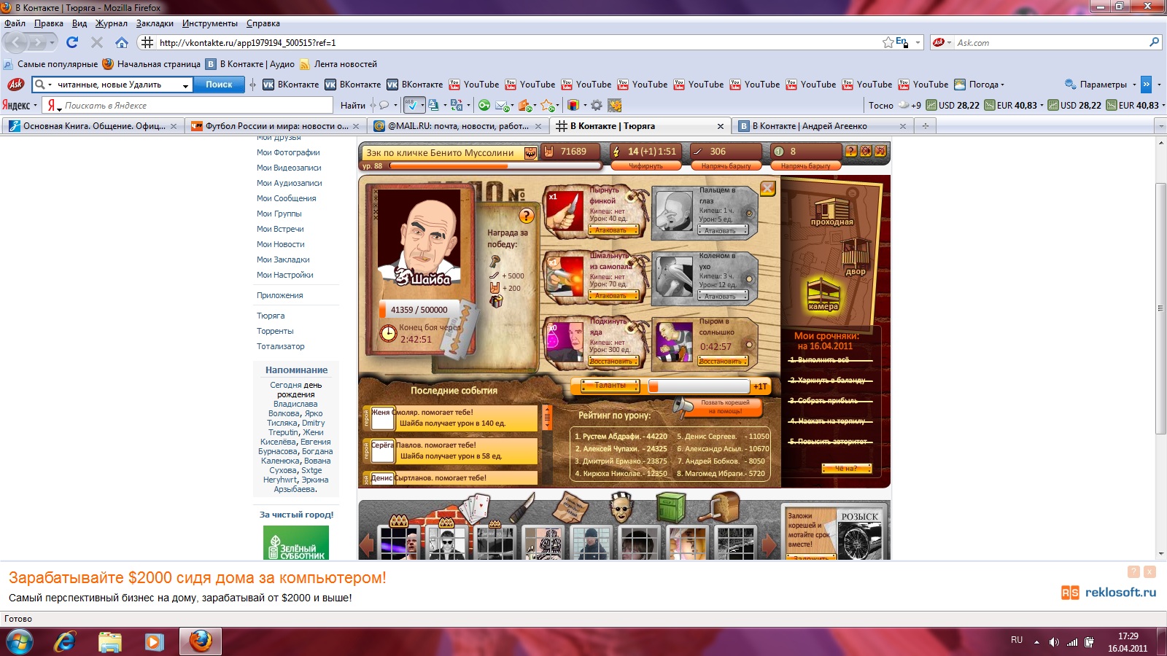Select the камера location on map
The width and height of the screenshot is (1167, 656).
tap(823, 294)
